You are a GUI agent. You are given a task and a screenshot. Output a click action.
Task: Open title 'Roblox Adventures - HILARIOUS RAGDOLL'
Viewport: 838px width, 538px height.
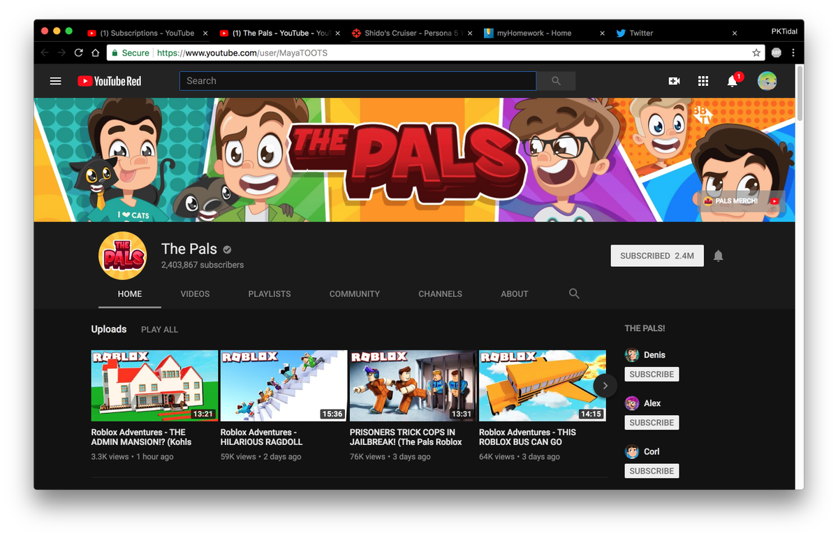[x=261, y=437]
